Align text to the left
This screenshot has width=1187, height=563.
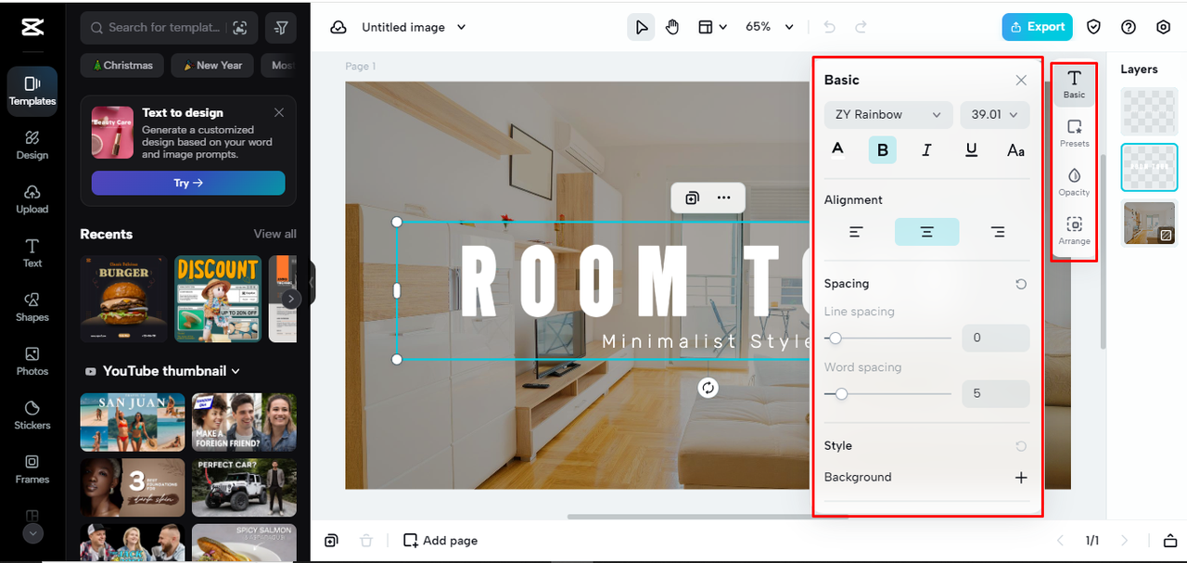856,232
